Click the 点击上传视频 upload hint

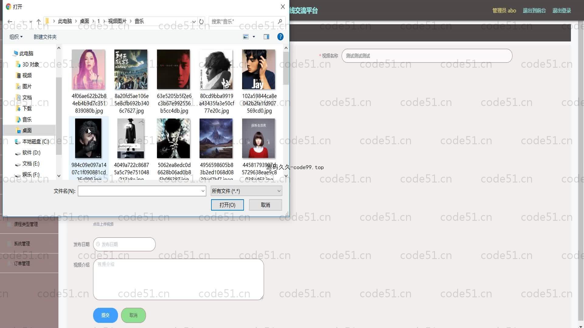103,224
